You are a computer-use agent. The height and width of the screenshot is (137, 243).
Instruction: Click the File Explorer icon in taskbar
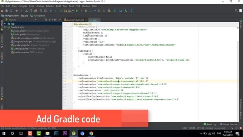[x=47, y=134]
